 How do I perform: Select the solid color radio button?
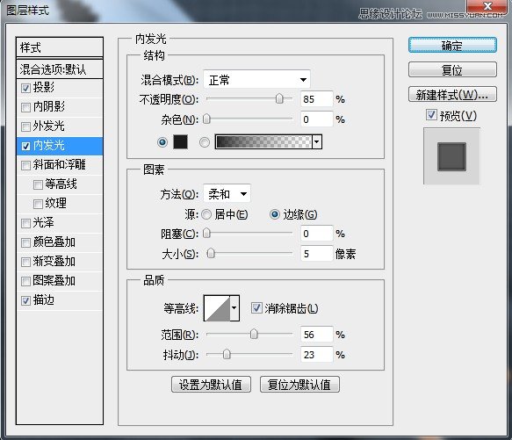[x=162, y=142]
